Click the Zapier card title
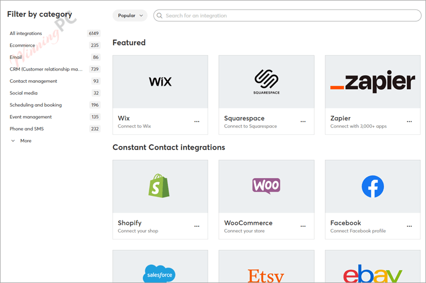 340,118
